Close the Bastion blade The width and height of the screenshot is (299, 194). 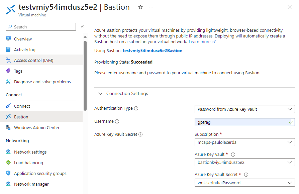289,7
